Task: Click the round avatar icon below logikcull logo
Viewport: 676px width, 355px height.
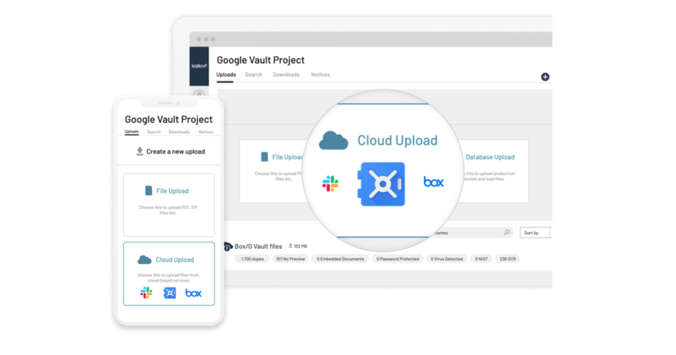Action: 199,94
